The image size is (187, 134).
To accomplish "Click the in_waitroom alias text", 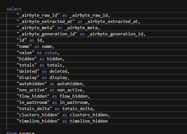I will (74, 103).
